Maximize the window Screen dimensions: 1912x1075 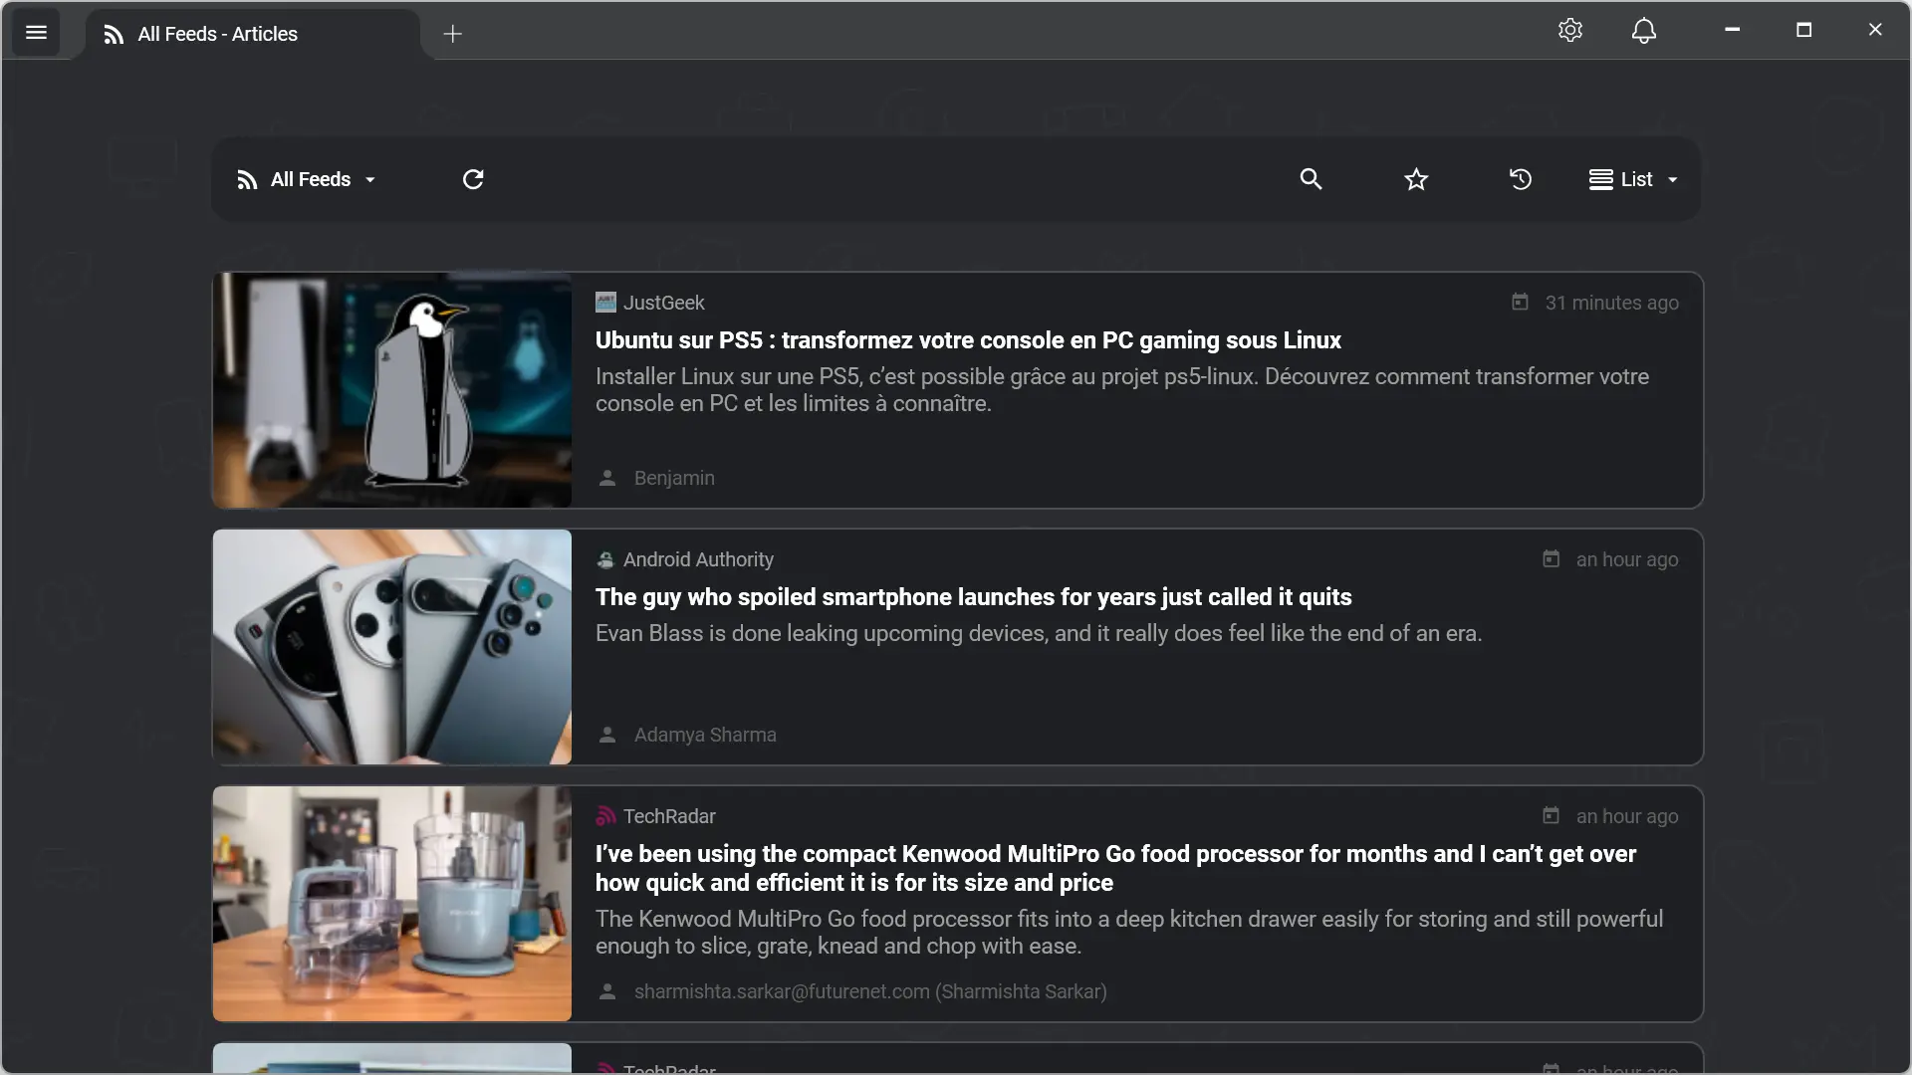pyautogui.click(x=1803, y=30)
